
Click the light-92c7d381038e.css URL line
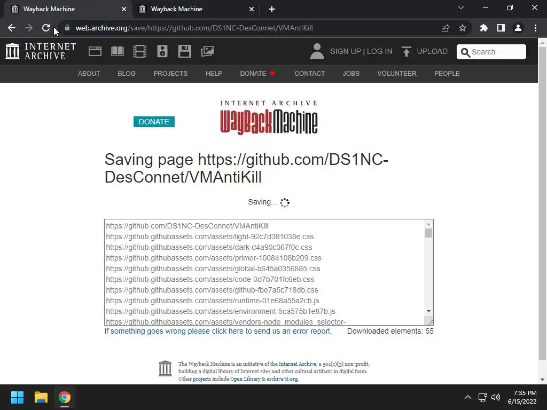(209, 236)
